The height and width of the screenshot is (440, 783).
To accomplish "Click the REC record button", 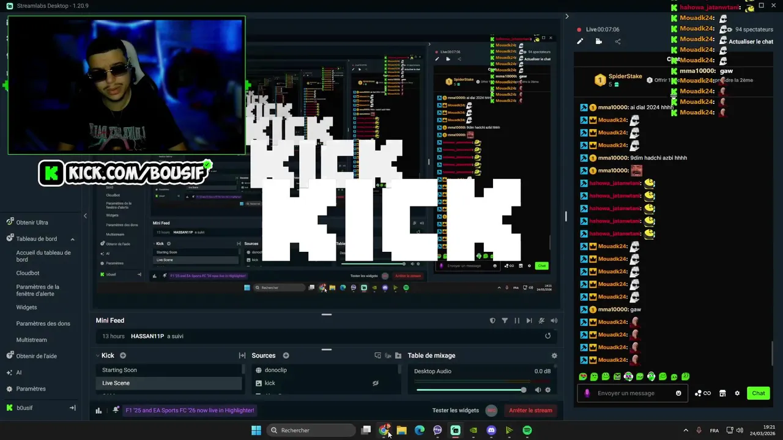I will pyautogui.click(x=491, y=410).
